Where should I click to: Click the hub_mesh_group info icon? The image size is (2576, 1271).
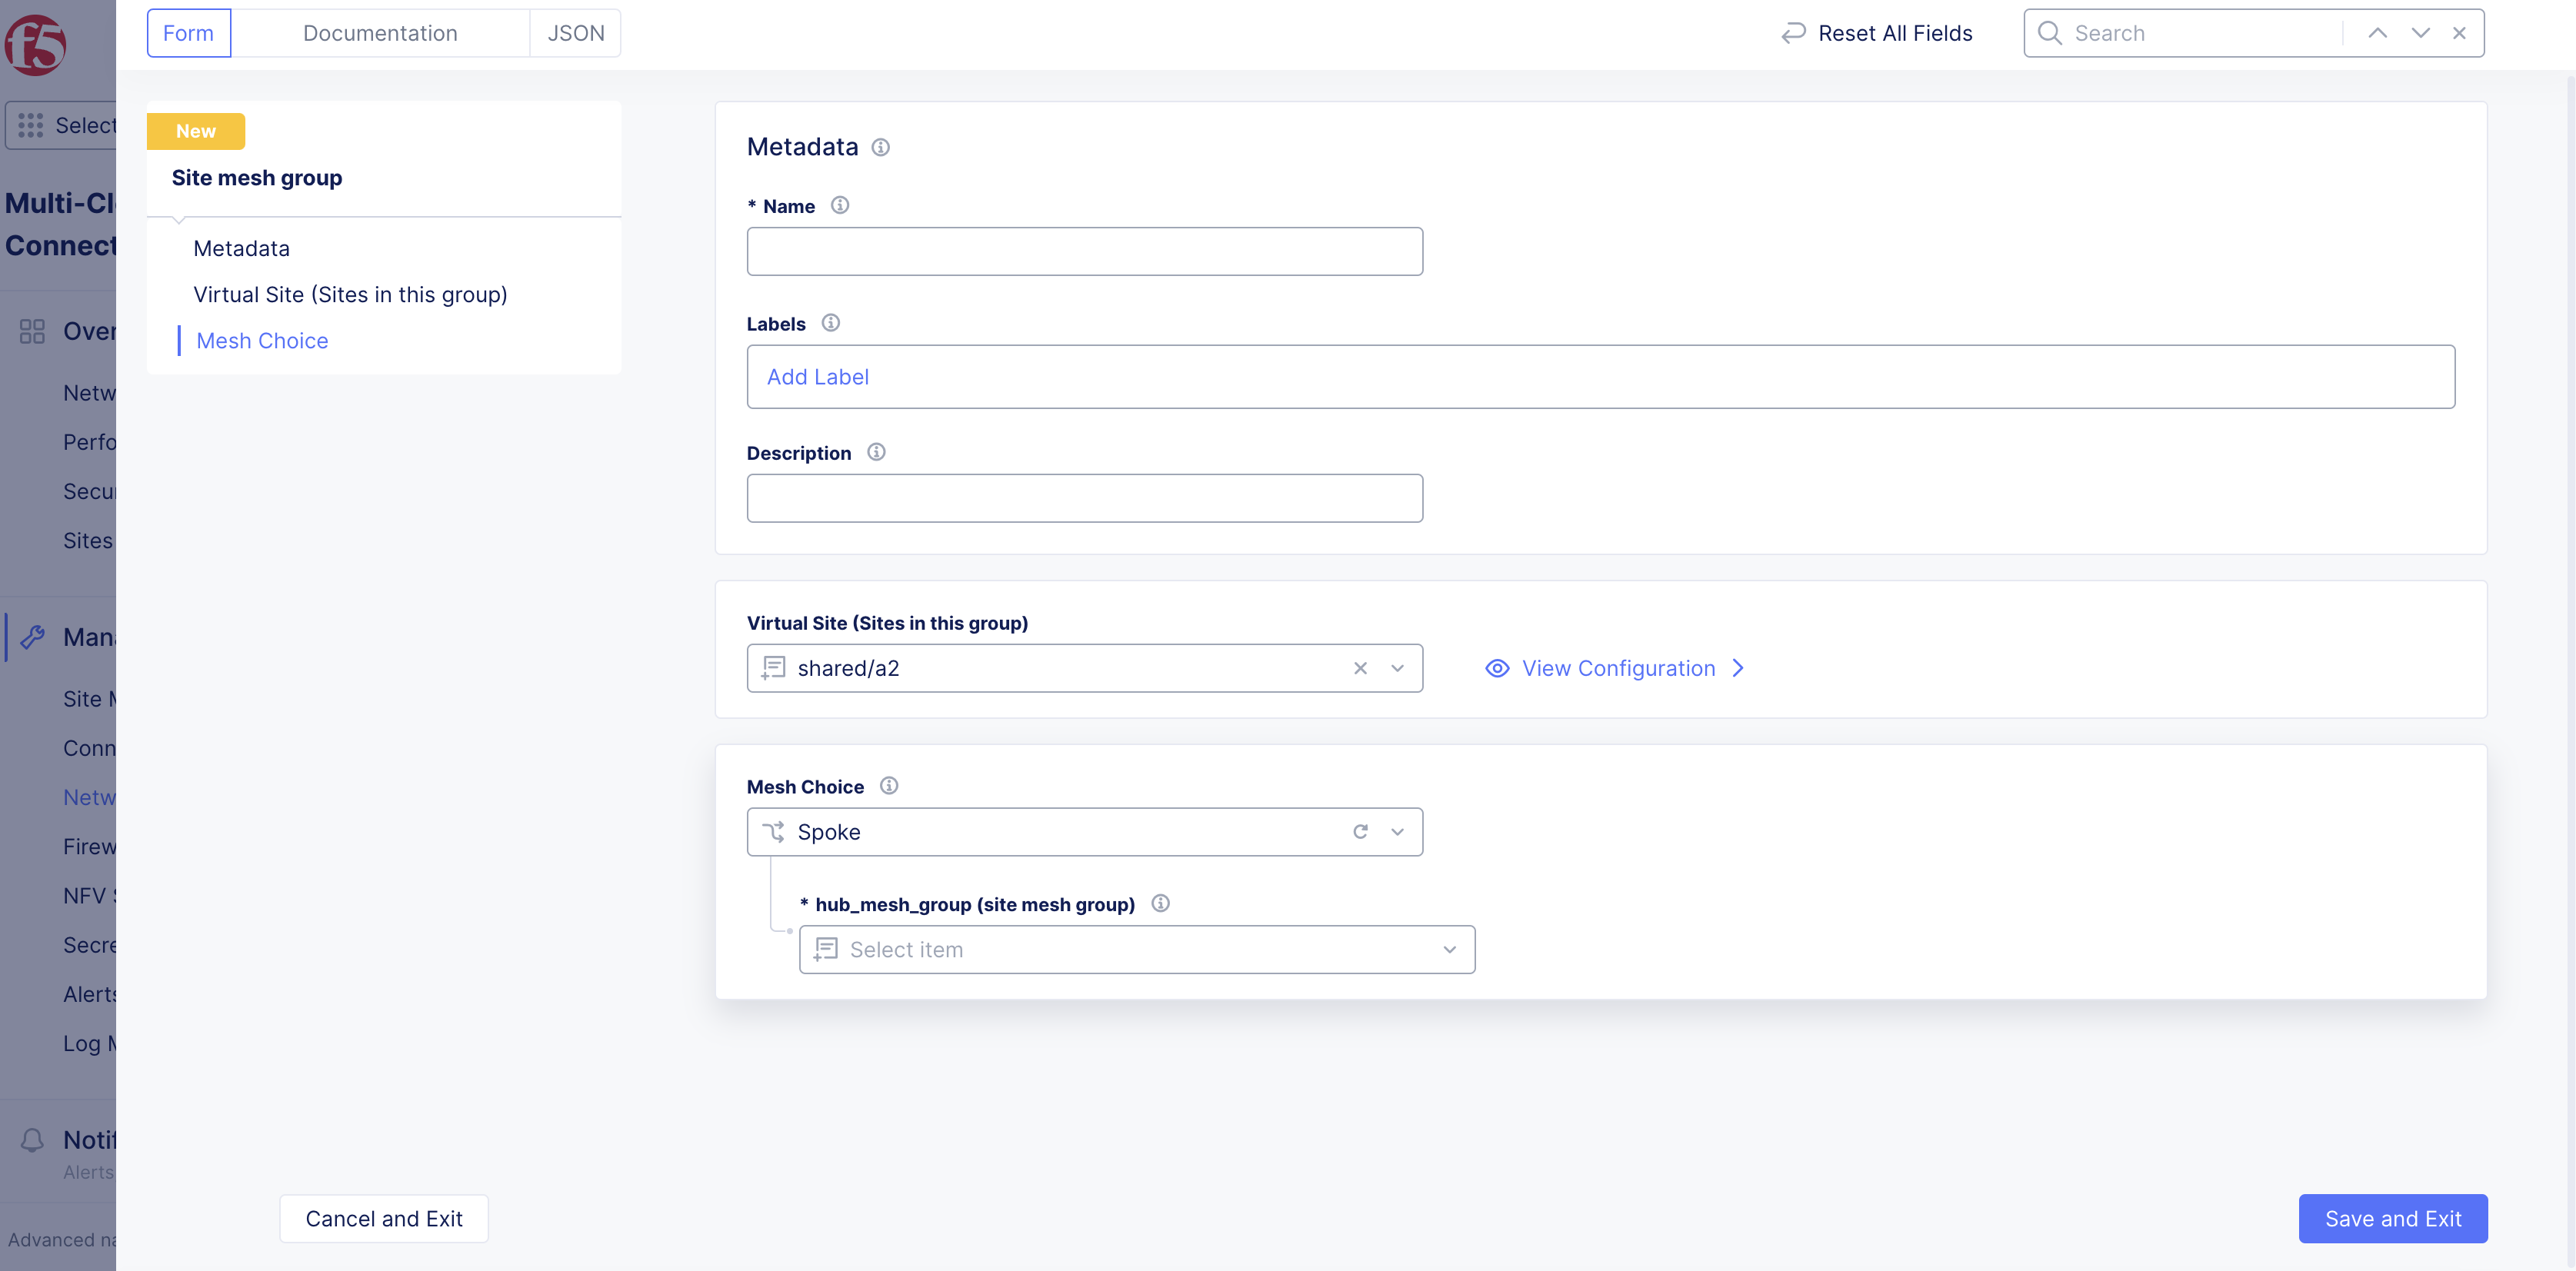tap(1160, 903)
